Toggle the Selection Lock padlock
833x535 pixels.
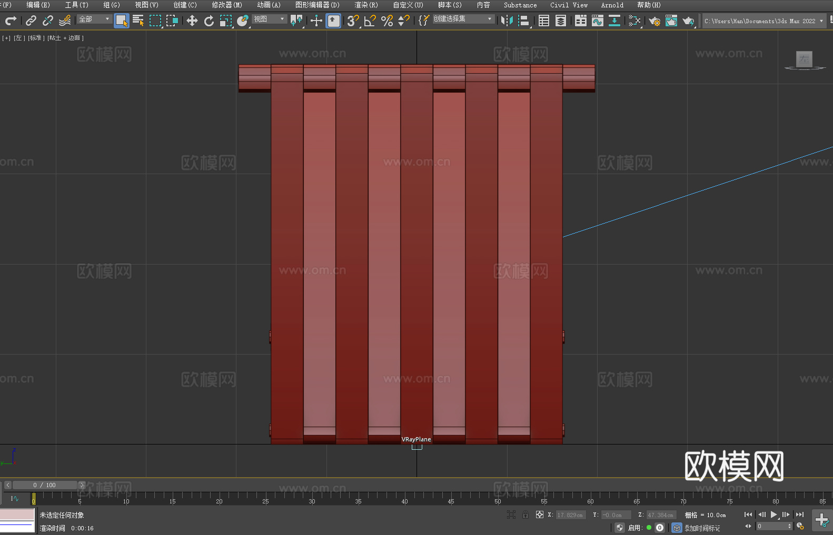tap(525, 514)
